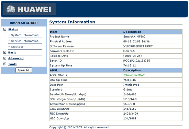Click the DSL Up Time row label
The height and width of the screenshot is (129, 189).
pos(58,80)
